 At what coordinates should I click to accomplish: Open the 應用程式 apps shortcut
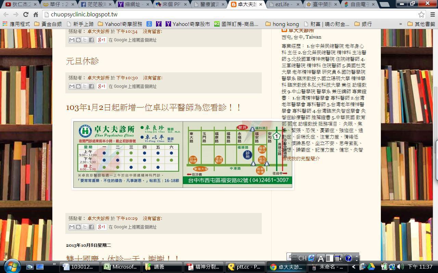16,24
